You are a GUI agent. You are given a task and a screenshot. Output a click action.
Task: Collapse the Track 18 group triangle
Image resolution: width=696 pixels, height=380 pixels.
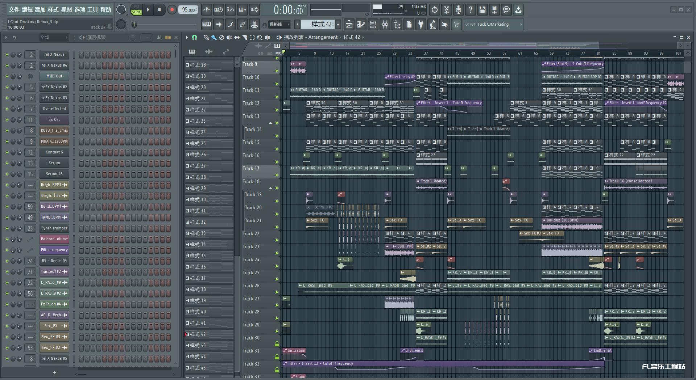[x=270, y=188]
